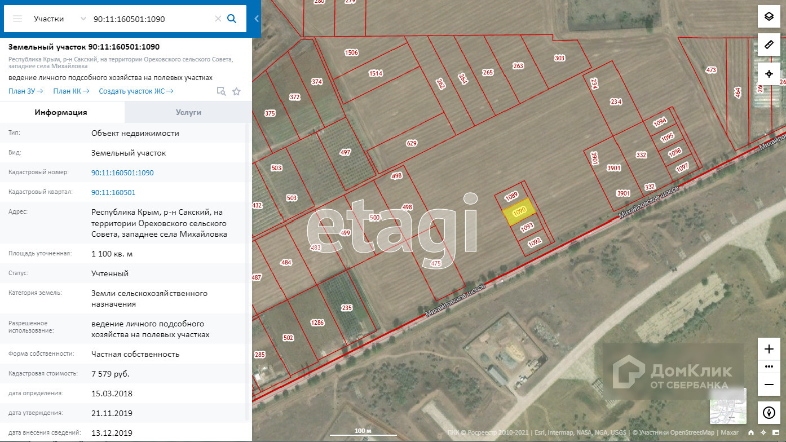Select parcel 263 on the map
The image size is (786, 442).
click(518, 66)
